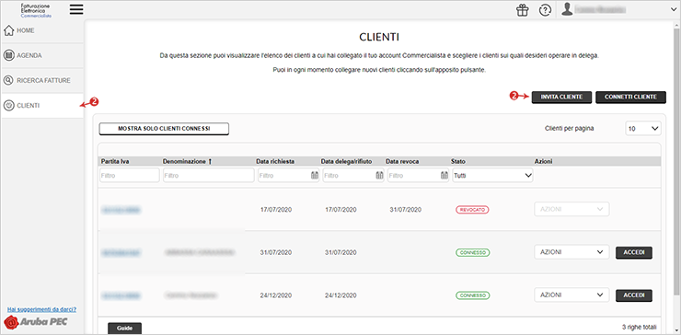Click the Data richiesta column header
681x335 pixels.
tap(275, 161)
